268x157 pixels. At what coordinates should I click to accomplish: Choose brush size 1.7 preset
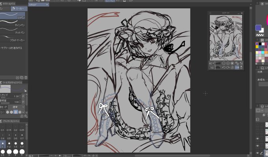click(22, 144)
